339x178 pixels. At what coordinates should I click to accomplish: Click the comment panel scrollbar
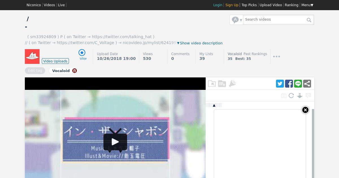[313, 144]
